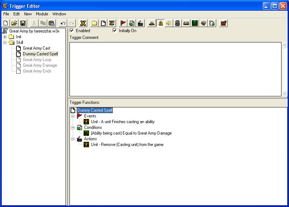The height and width of the screenshot is (207, 289).
Task: Select the Great Army Cast trigger
Action: pos(37,48)
